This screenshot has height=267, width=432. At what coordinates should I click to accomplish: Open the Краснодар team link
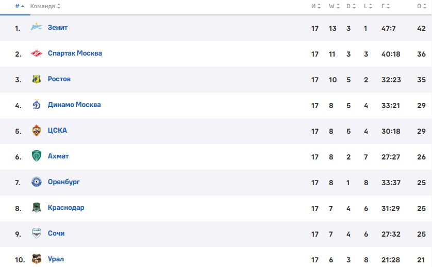[66, 208]
